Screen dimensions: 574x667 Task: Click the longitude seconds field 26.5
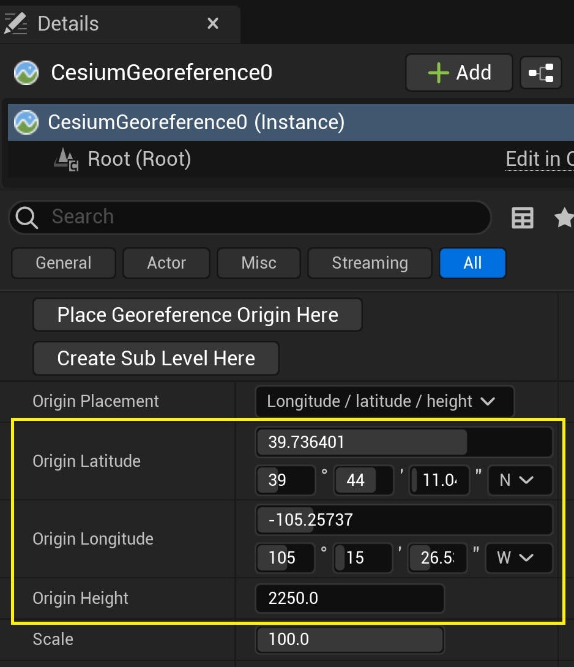click(x=438, y=557)
